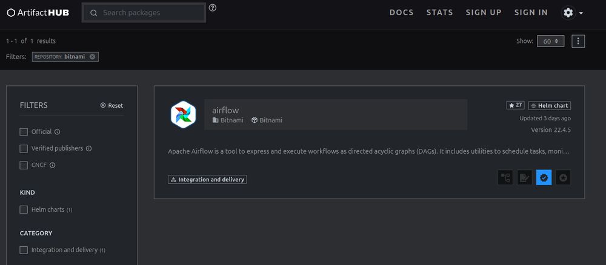Viewport: 606px width, 265px height.
Task: Open the airflow package title
Action: pos(225,110)
